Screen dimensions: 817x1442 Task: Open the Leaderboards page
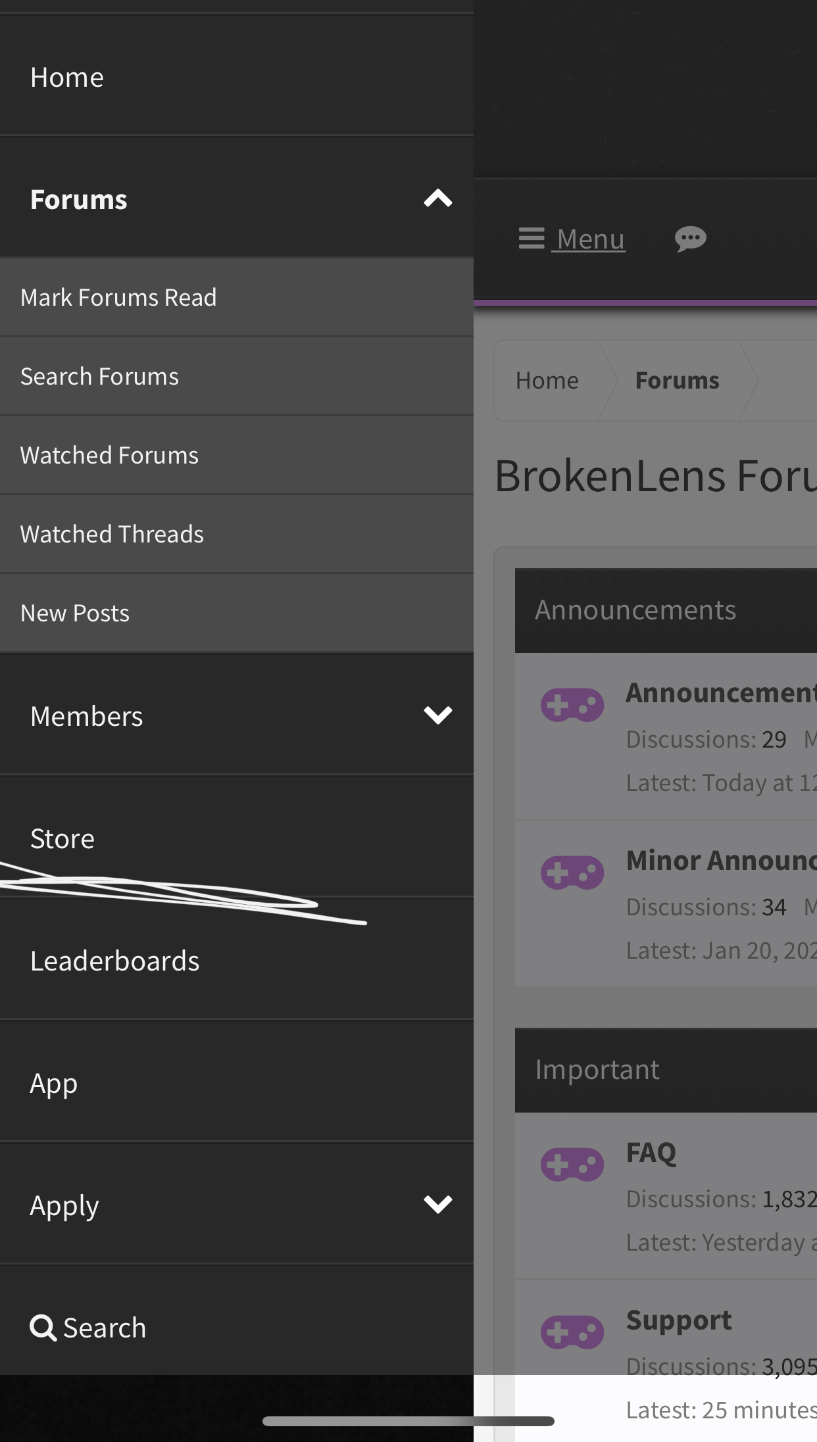pos(237,961)
